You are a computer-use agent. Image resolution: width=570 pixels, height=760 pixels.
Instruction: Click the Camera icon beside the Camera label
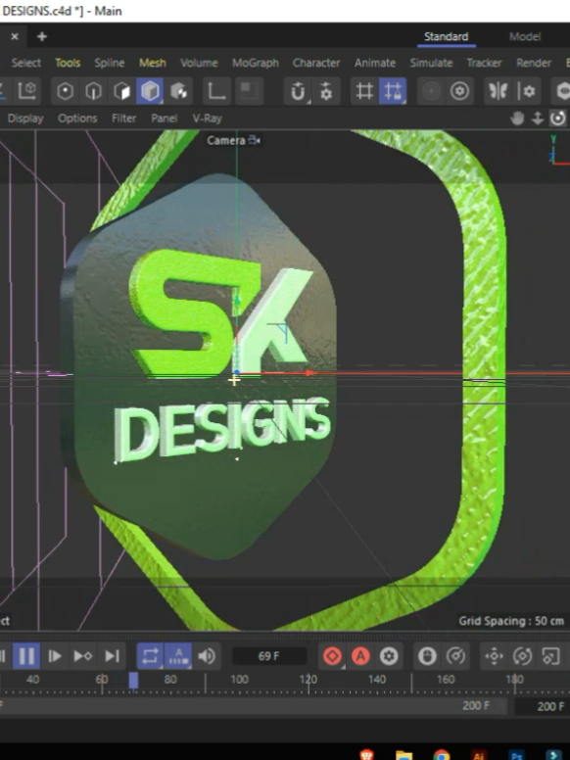point(254,141)
